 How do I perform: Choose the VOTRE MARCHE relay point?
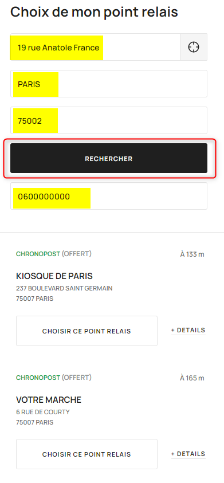[x=87, y=454]
